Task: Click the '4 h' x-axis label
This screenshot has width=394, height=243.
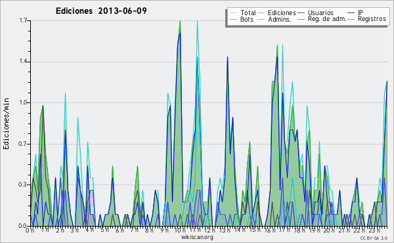Action: coord(89,231)
